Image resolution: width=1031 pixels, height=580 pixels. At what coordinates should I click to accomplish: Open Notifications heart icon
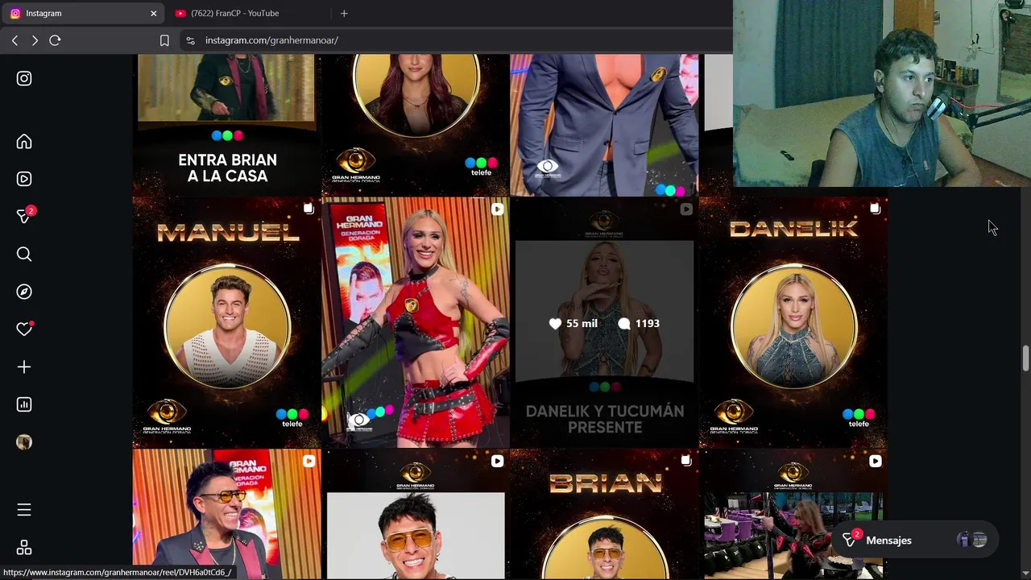[24, 329]
